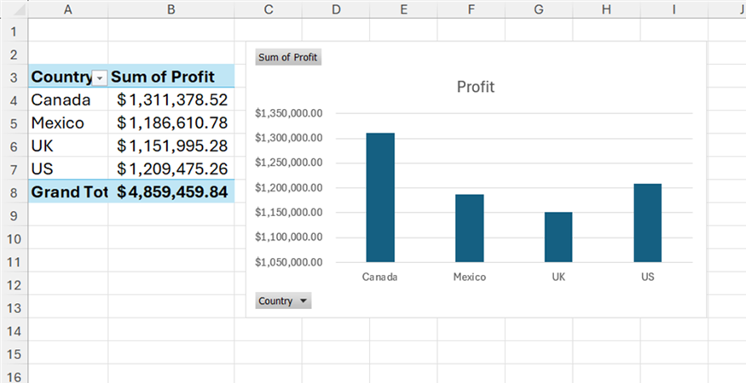Select cell containing Canada
Screen dimensions: 746x383
click(x=68, y=100)
